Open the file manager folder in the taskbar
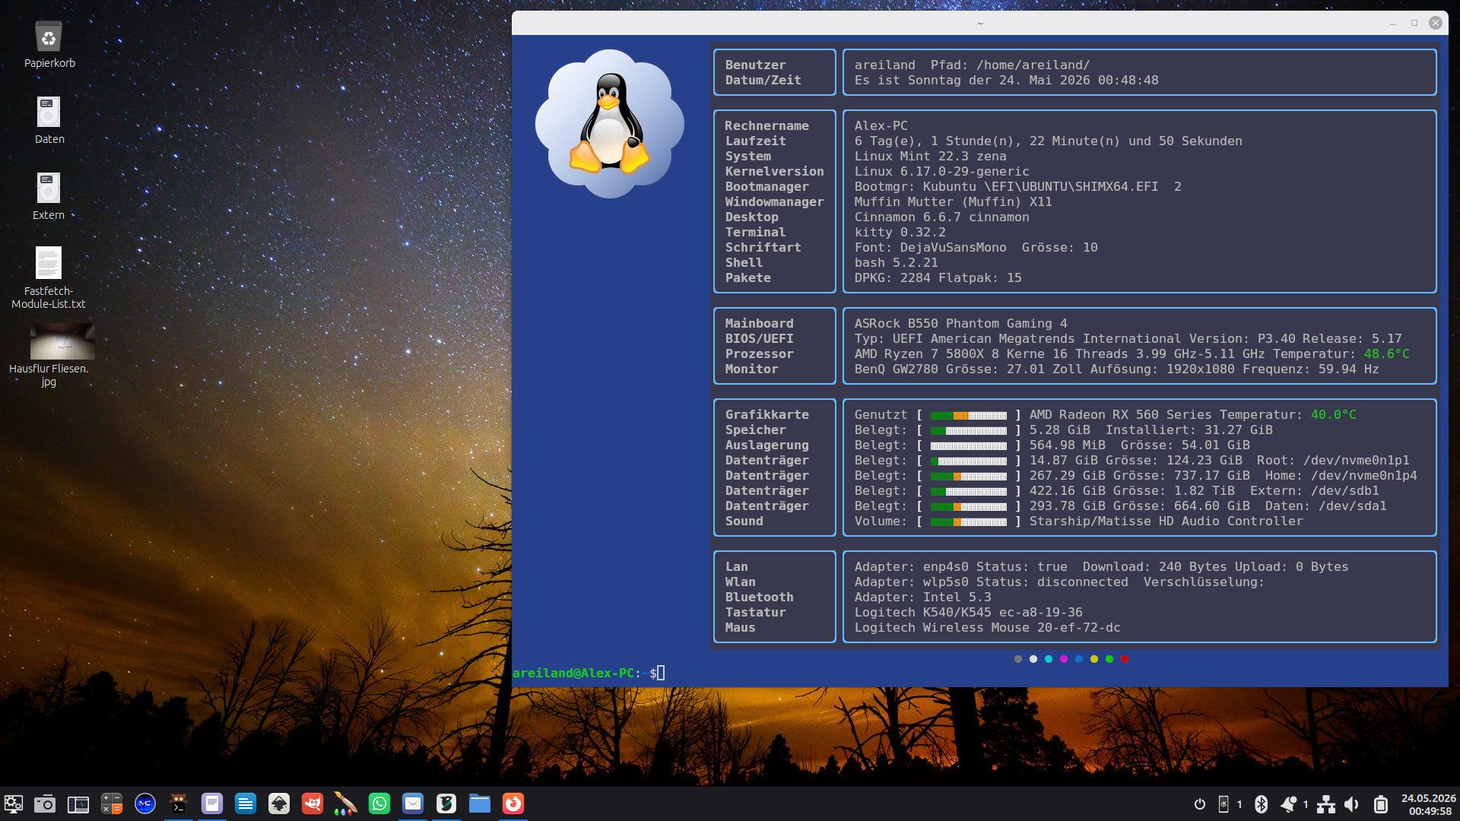 480,804
